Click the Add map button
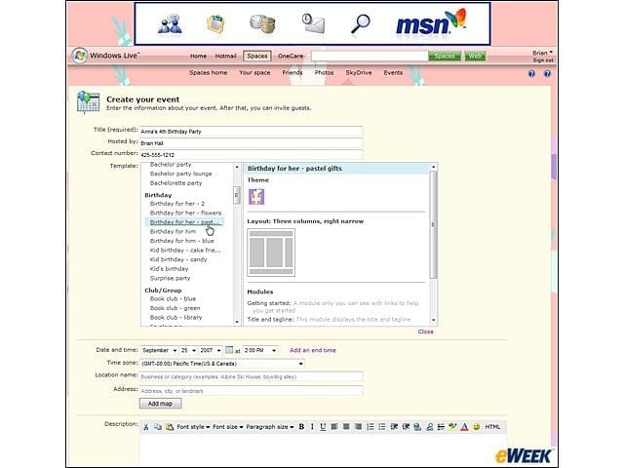Image resolution: width=624 pixels, height=468 pixels. tap(160, 404)
